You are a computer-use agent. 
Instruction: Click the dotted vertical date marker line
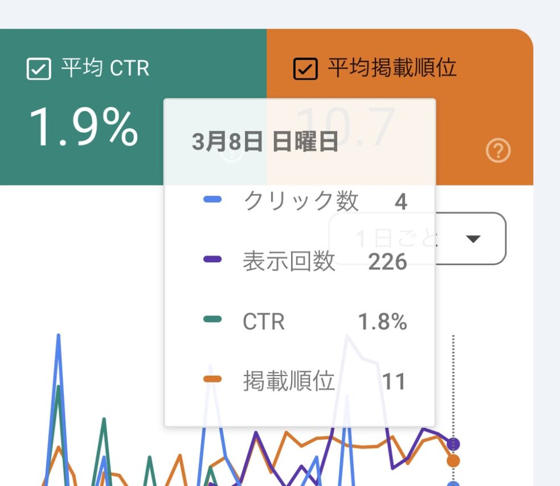pos(453,387)
